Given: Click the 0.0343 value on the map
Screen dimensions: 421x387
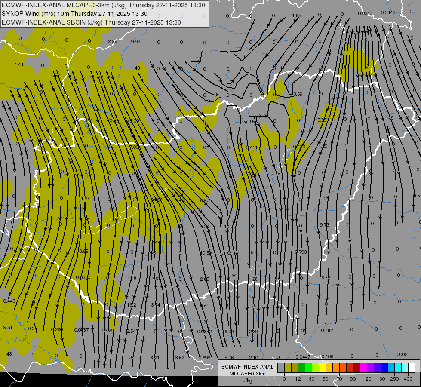Looking at the screenshot, I should (365, 13).
